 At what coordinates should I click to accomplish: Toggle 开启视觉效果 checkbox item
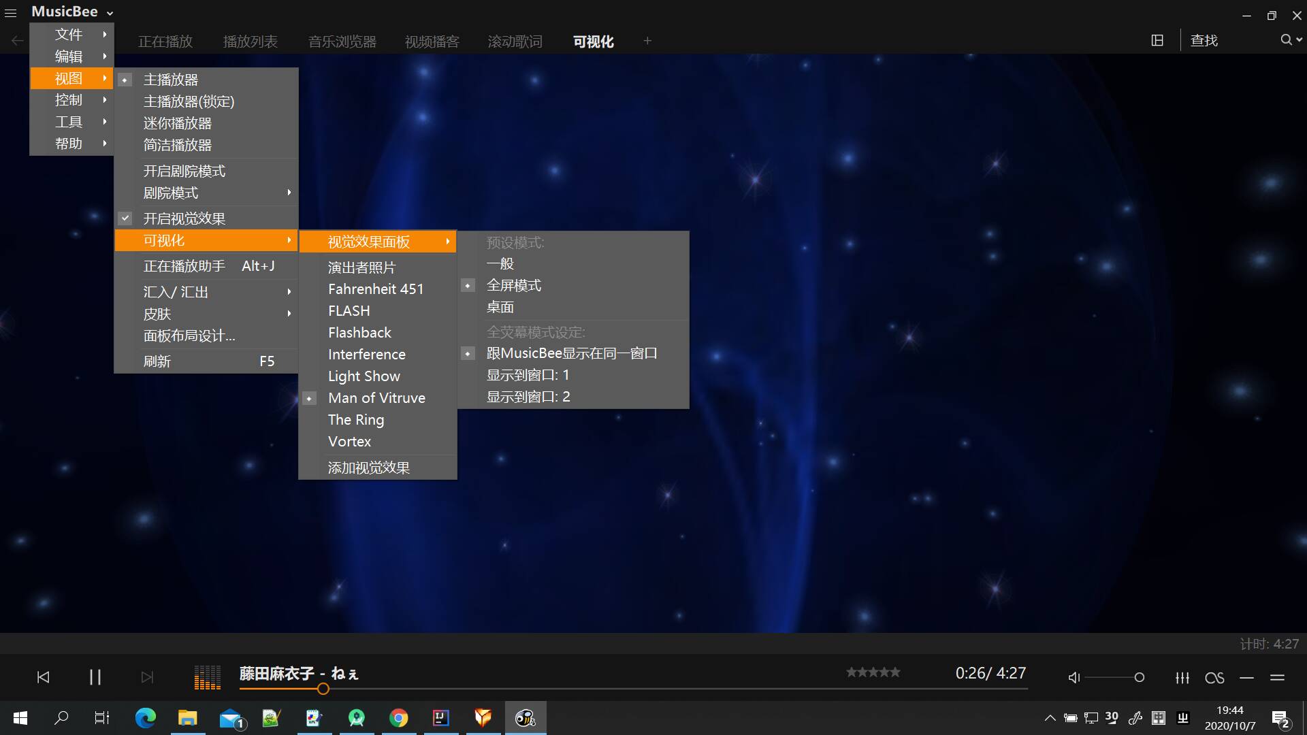[184, 218]
